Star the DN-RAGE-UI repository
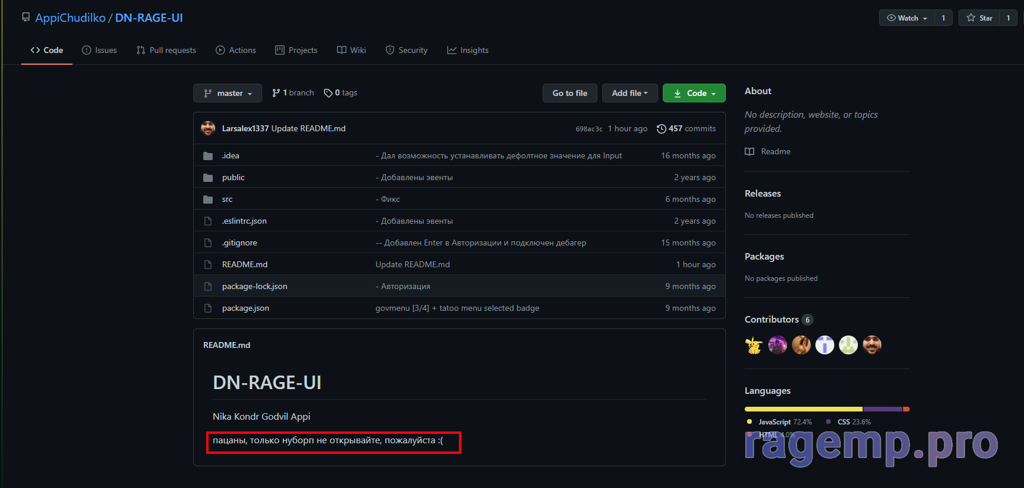The width and height of the screenshot is (1024, 488). click(979, 18)
